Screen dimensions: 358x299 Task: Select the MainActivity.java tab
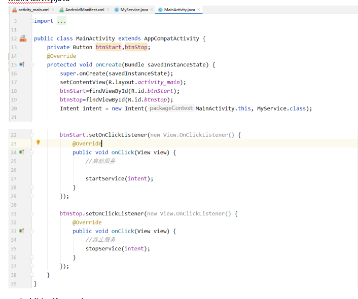click(x=180, y=10)
